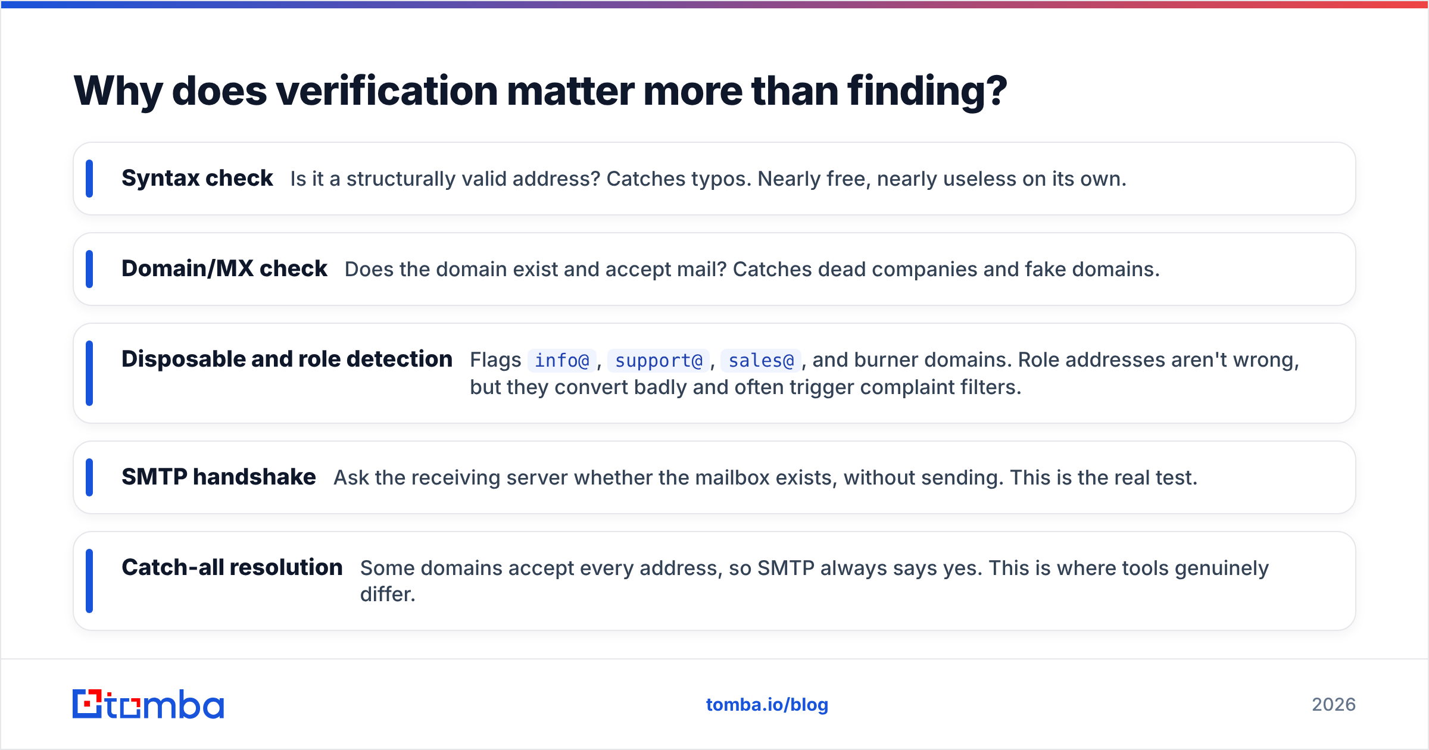This screenshot has height=750, width=1429.
Task: Click the text 'Is it a structurally valid address?'
Action: coord(445,179)
